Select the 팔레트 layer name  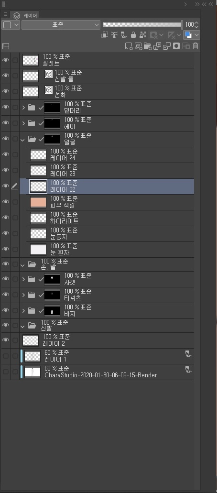[x=51, y=63]
